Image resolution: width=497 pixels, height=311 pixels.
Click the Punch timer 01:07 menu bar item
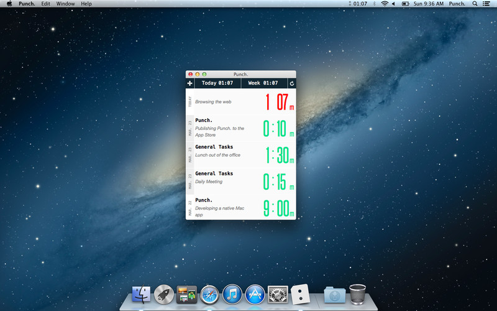[358, 4]
